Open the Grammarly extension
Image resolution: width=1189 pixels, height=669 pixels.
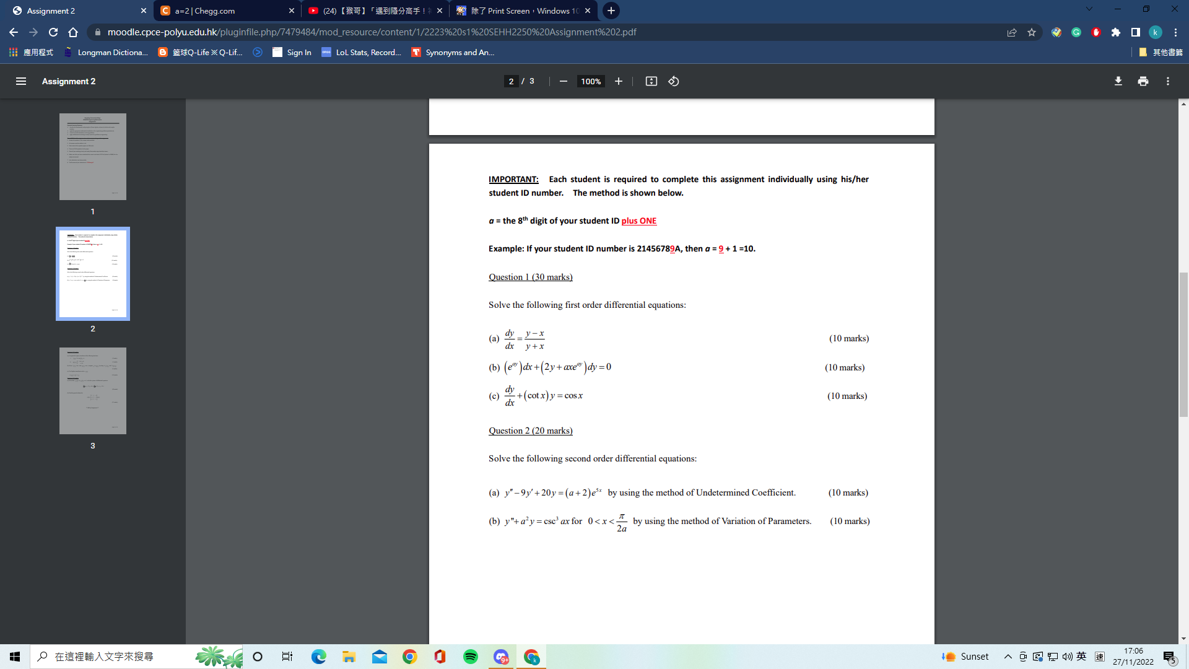[1076, 32]
